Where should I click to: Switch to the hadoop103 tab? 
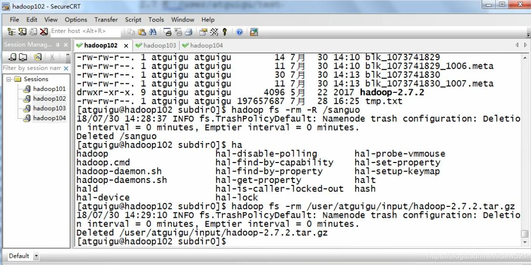156,45
